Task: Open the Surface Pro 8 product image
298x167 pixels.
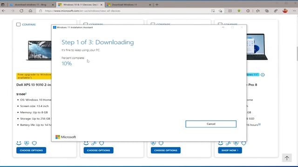Action: tap(257, 46)
